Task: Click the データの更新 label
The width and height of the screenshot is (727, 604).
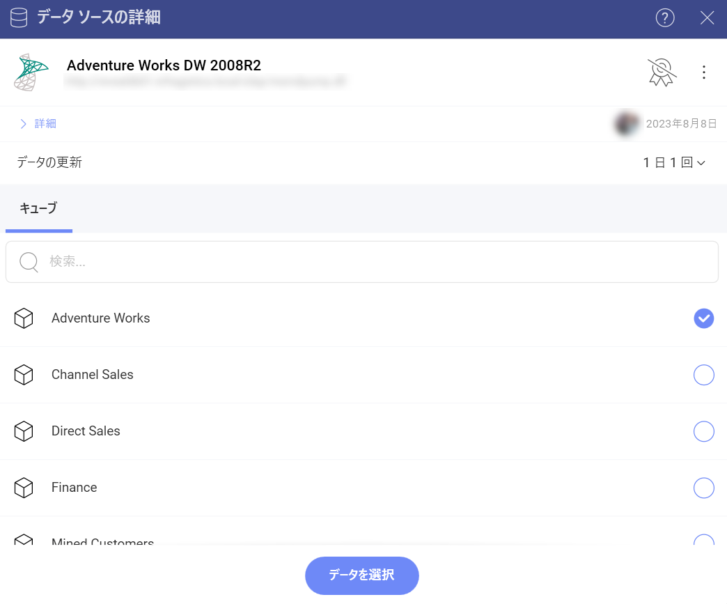Action: point(49,162)
